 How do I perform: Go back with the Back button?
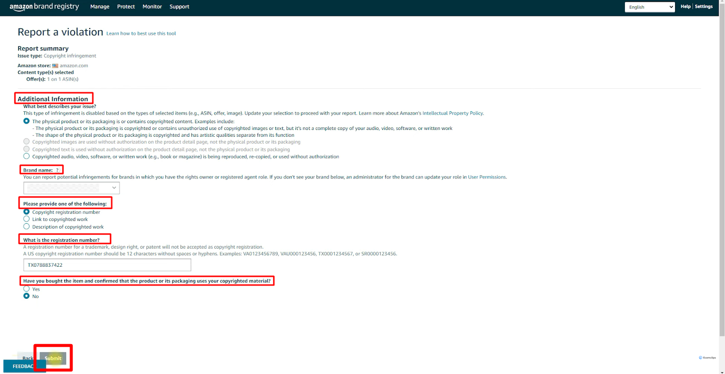pos(28,358)
